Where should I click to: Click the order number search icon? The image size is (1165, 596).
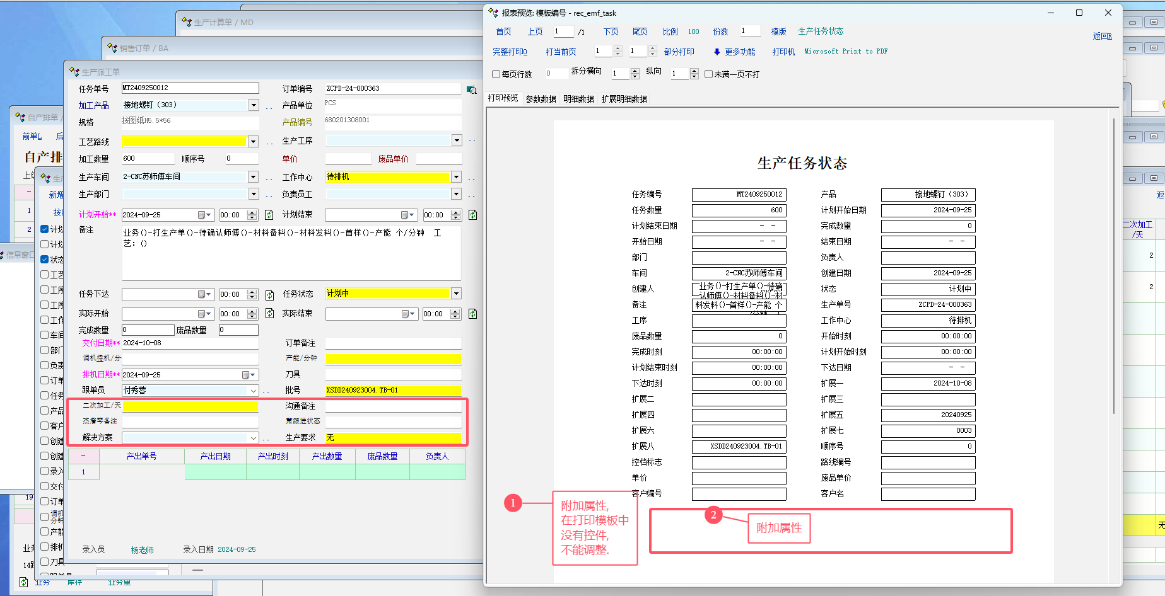471,89
